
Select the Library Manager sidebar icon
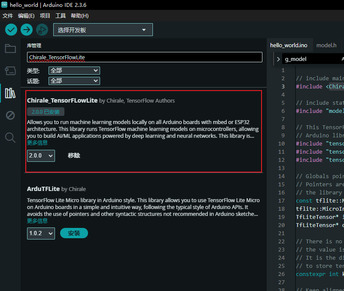click(x=10, y=93)
